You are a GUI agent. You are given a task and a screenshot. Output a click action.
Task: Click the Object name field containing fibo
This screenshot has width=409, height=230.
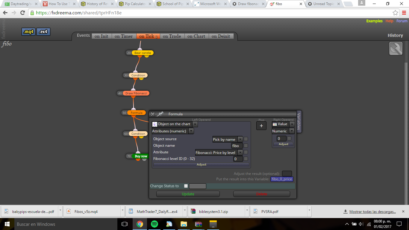(x=237, y=146)
